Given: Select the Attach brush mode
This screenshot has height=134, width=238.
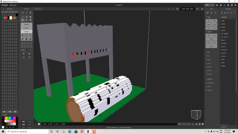Looking at the screenshot, I should point(26,24).
